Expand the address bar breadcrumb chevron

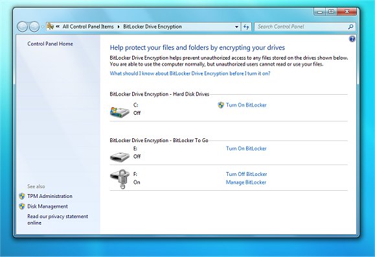(58, 27)
